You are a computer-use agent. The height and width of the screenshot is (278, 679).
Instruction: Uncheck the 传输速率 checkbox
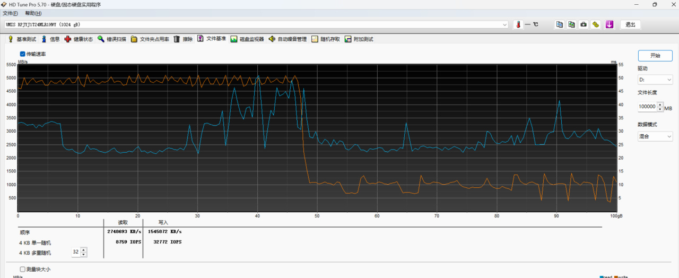(23, 54)
